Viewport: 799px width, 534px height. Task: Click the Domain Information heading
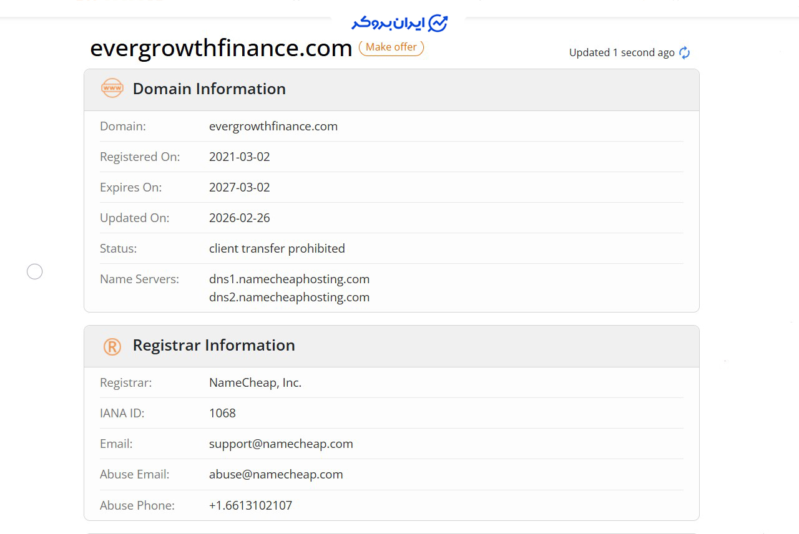click(x=209, y=89)
